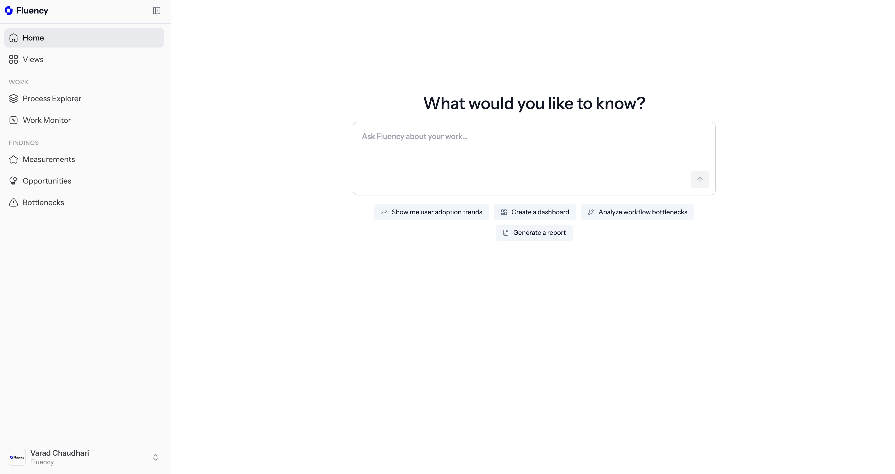Select the Analyze workflow bottlenecks chip
The image size is (895, 474).
click(637, 212)
